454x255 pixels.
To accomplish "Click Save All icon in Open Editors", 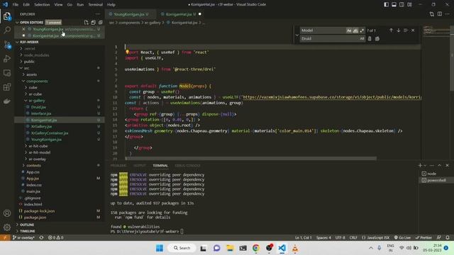I will coord(93,22).
